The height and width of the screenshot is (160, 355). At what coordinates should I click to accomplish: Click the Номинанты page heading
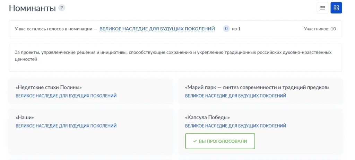[32, 8]
